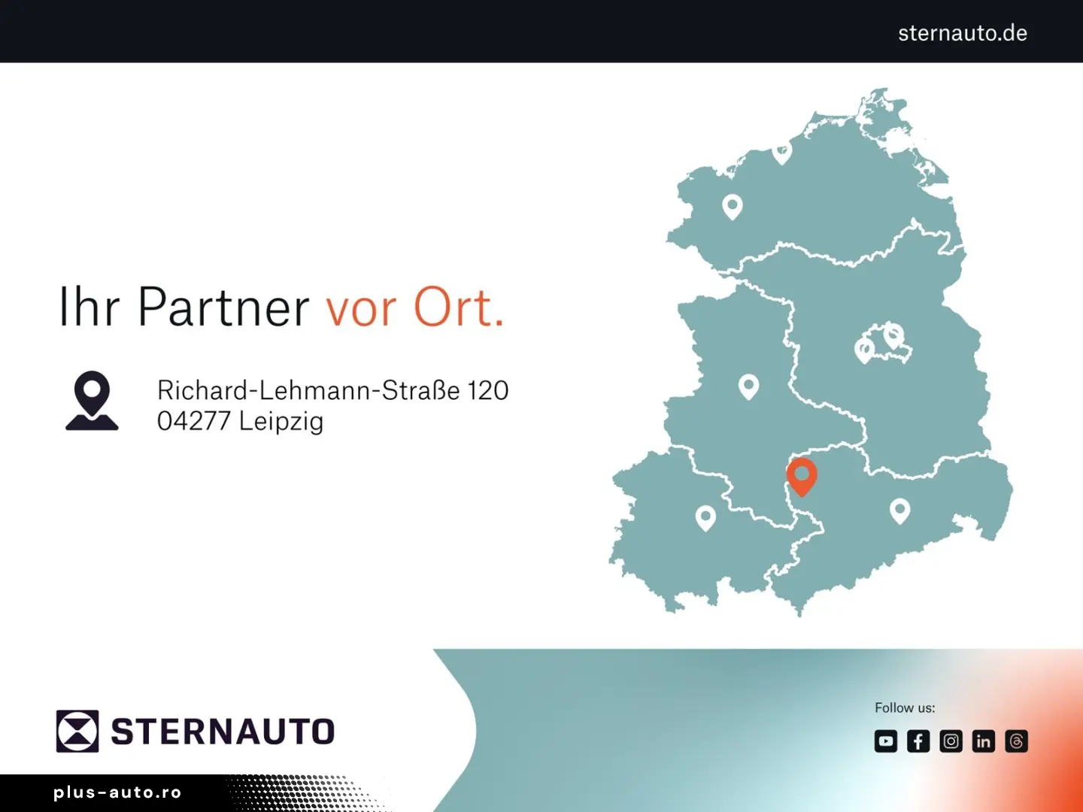Select the white pin in Saxony-Anhalt
The image size is (1083, 812).
748,386
